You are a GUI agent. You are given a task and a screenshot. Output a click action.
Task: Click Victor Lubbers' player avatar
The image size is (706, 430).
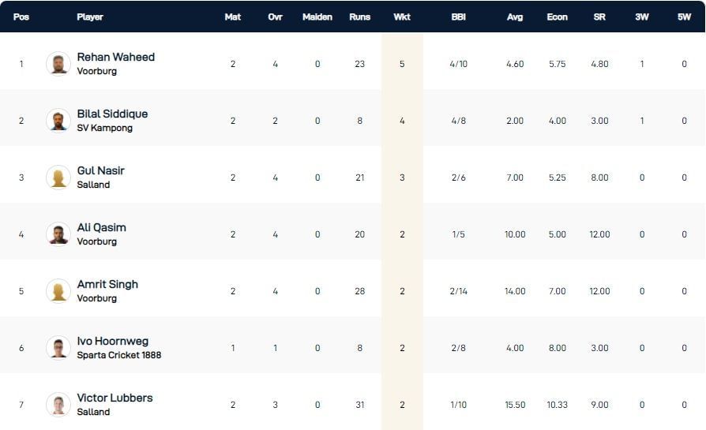[x=58, y=405]
